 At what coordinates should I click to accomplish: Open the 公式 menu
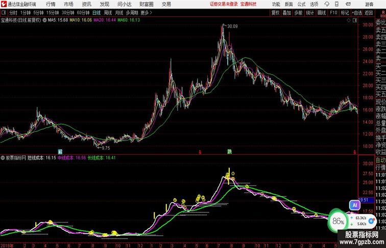pyautogui.click(x=301, y=4)
